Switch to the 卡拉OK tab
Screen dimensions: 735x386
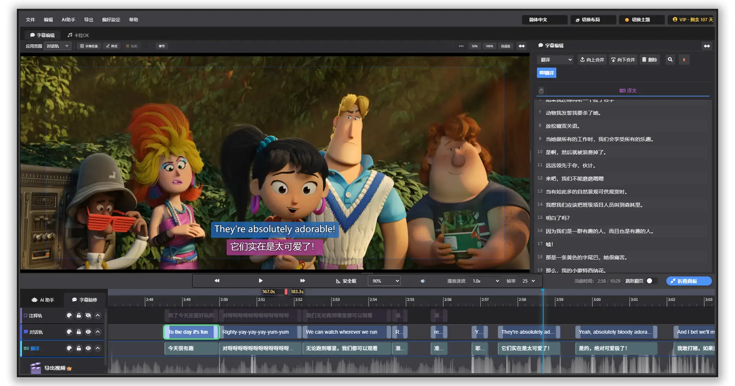click(78, 35)
